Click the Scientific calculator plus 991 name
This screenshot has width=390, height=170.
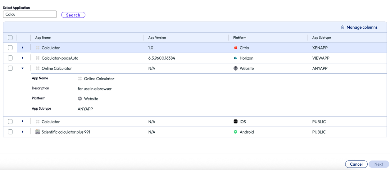point(66,132)
